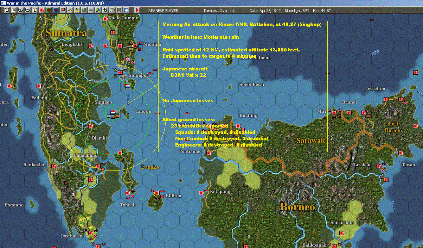The image size is (423, 248).
Task: Click the crosshair target icon
Action: (105, 10)
